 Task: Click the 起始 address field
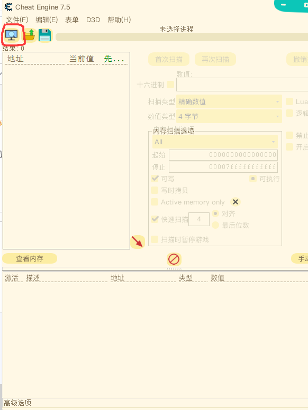click(223, 155)
